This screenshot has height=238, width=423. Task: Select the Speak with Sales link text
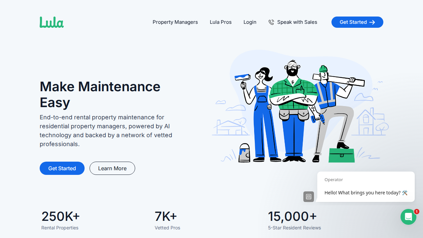point(297,22)
